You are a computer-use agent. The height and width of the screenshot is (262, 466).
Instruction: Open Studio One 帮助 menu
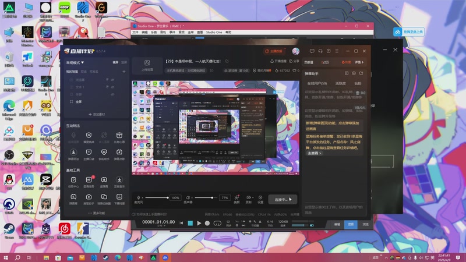[228, 32]
